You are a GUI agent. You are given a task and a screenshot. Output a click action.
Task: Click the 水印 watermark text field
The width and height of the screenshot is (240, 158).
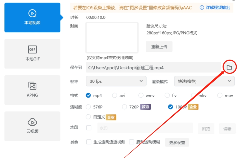[x=145, y=128]
